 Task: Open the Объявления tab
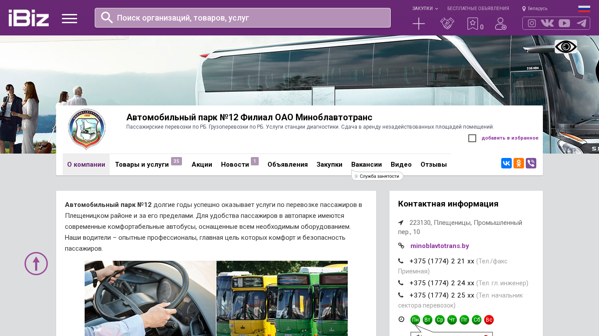tap(288, 164)
